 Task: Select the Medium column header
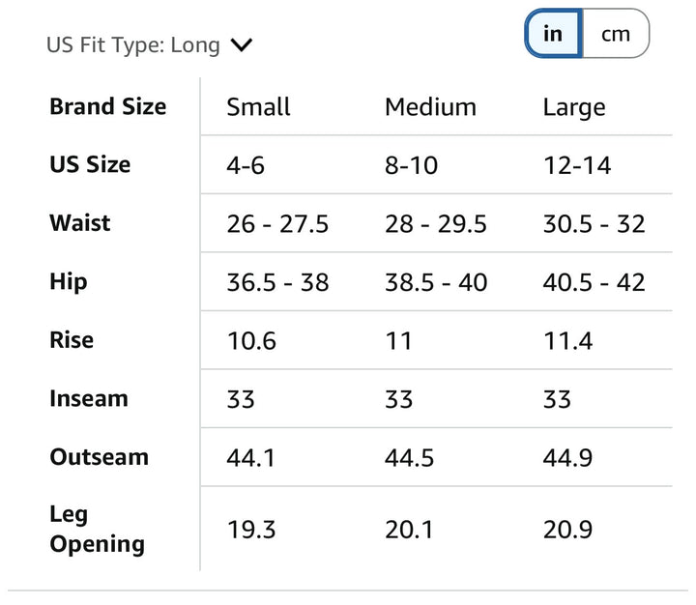click(430, 107)
